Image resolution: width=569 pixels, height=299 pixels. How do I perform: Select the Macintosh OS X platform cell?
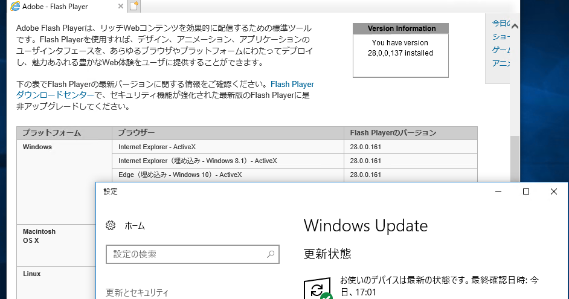tap(56, 245)
